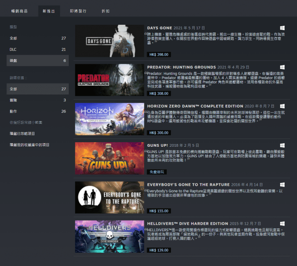Click the Windows icon for Predator
The height and width of the screenshot is (266, 297).
tap(282, 67)
